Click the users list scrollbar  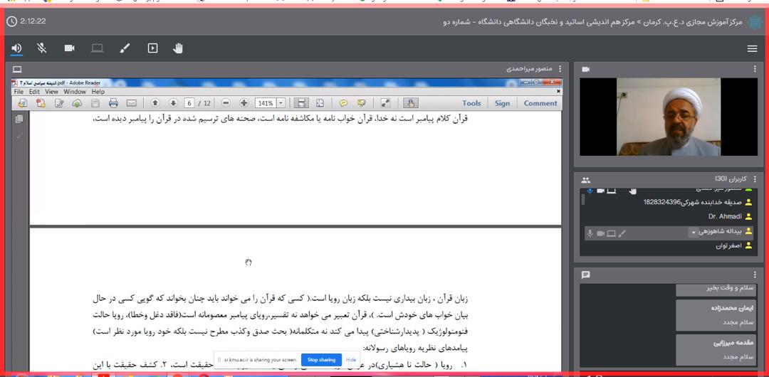(x=582, y=200)
